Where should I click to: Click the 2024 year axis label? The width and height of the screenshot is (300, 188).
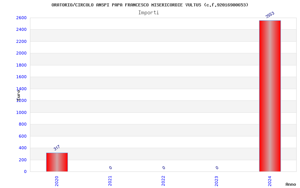pos(270,181)
